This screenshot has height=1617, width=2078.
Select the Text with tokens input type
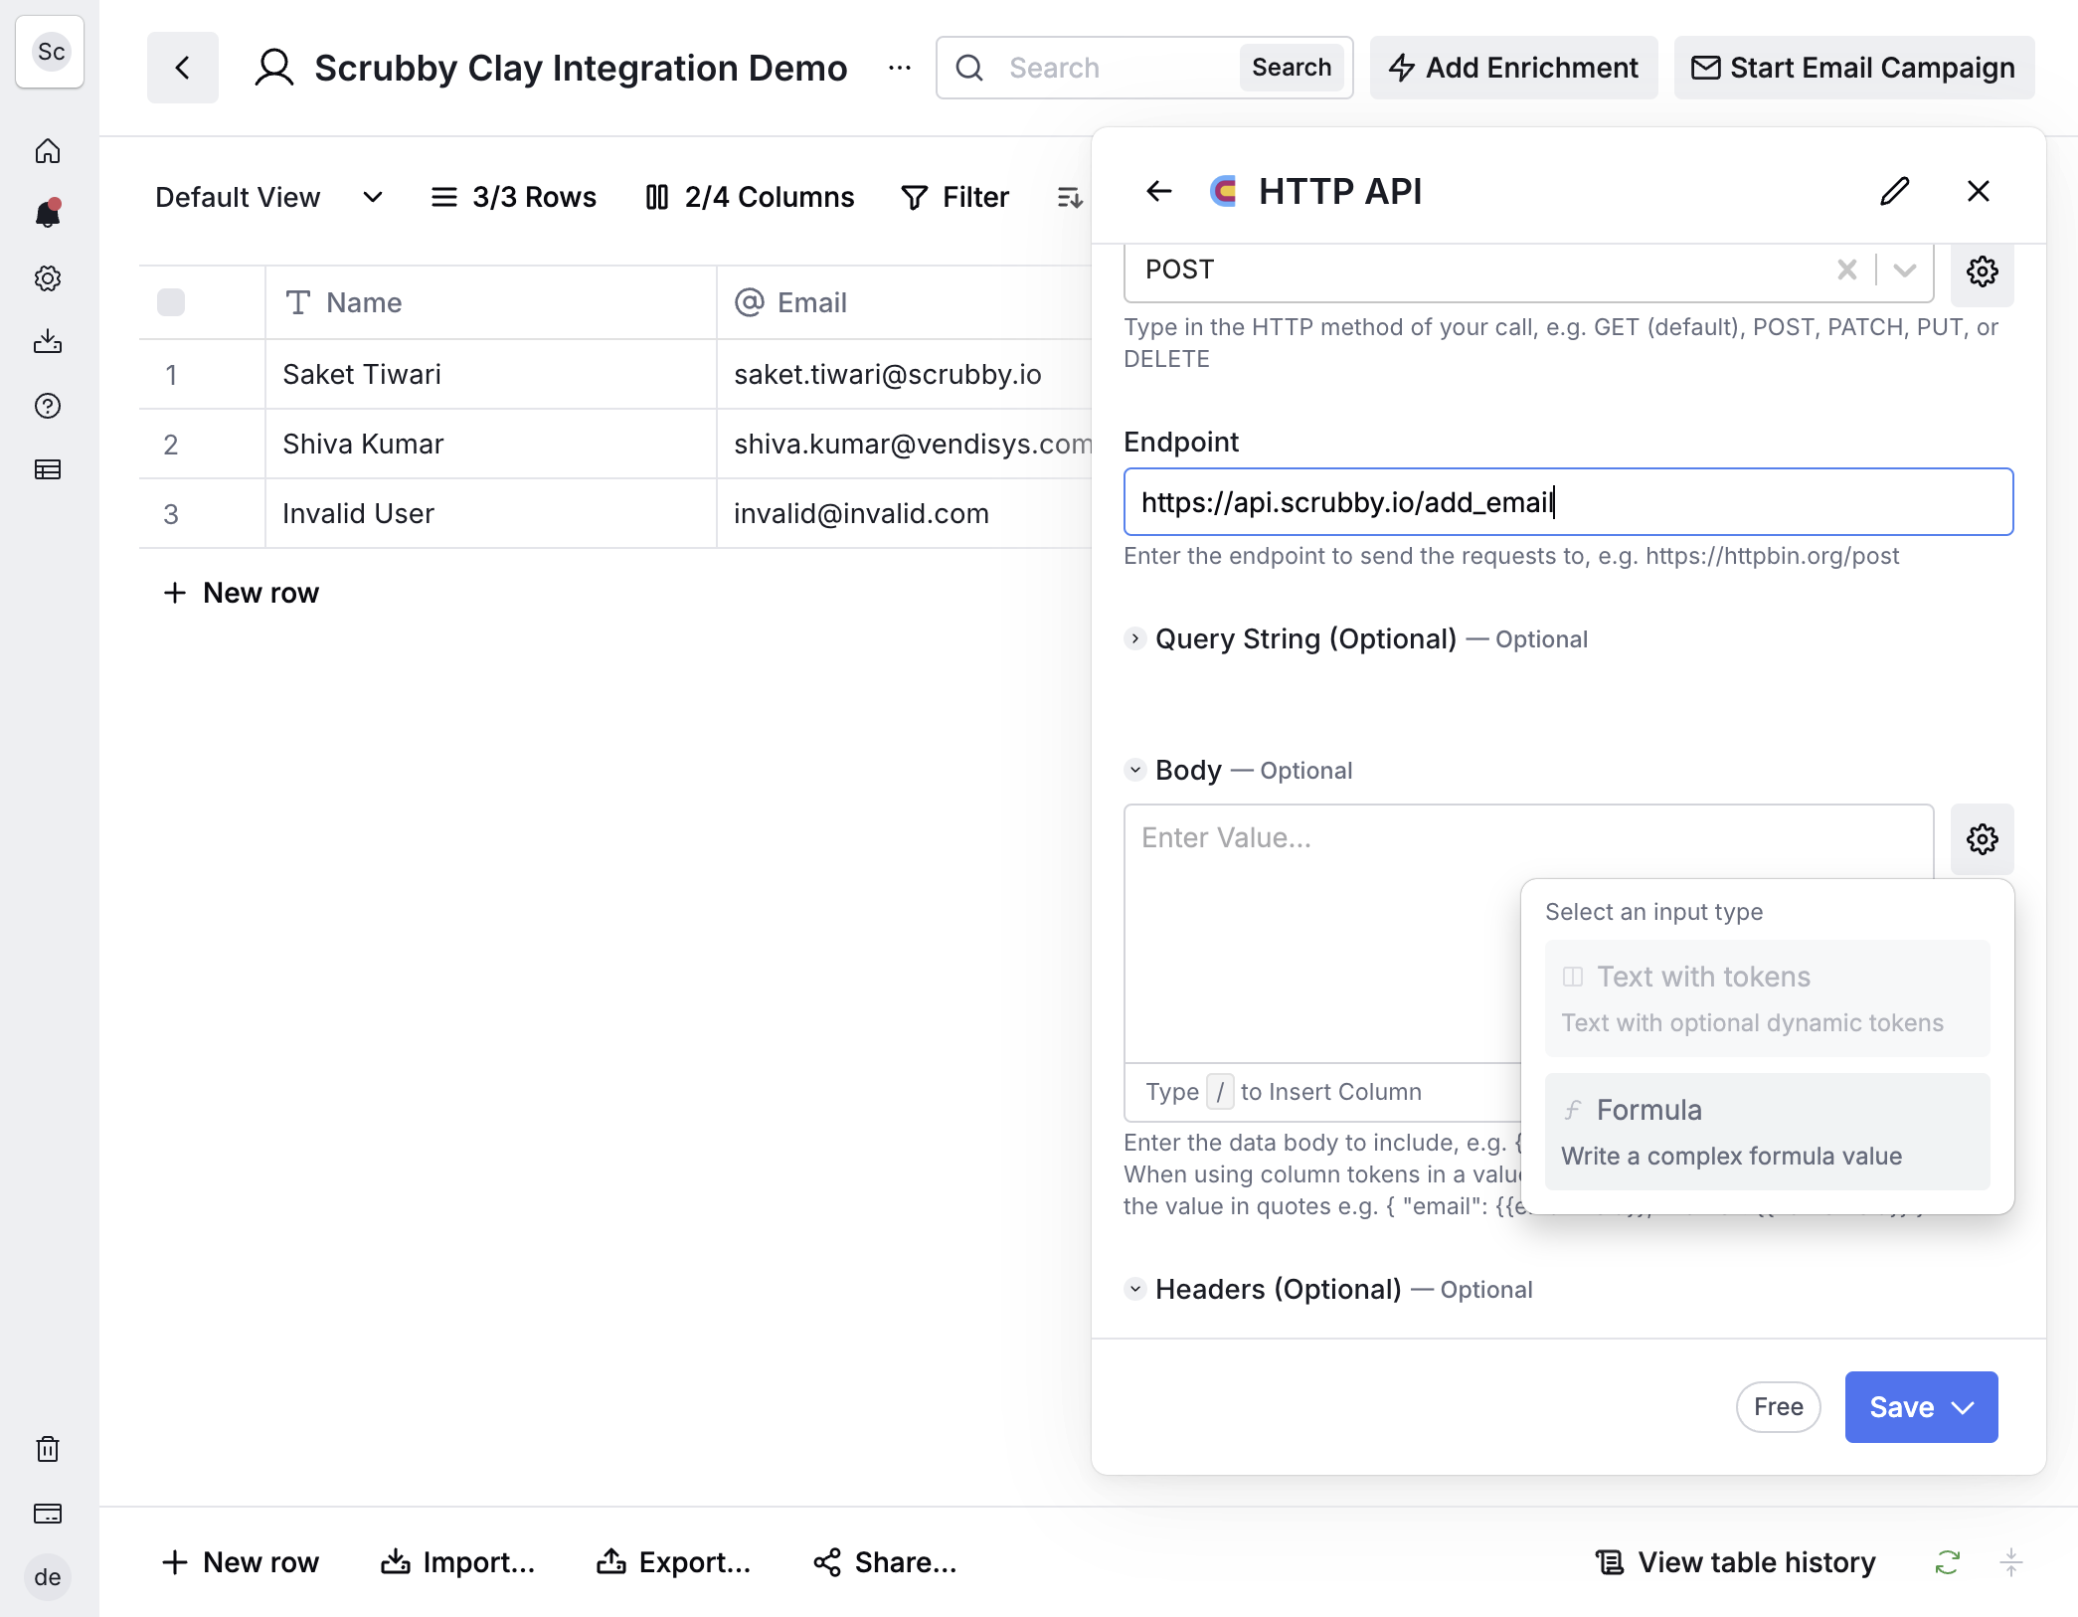tap(1767, 998)
